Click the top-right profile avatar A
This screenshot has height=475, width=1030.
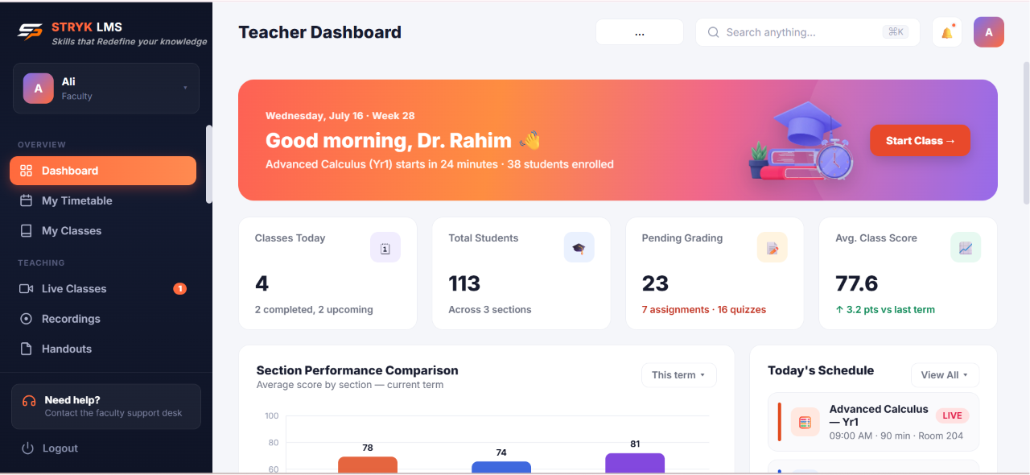[x=989, y=32]
